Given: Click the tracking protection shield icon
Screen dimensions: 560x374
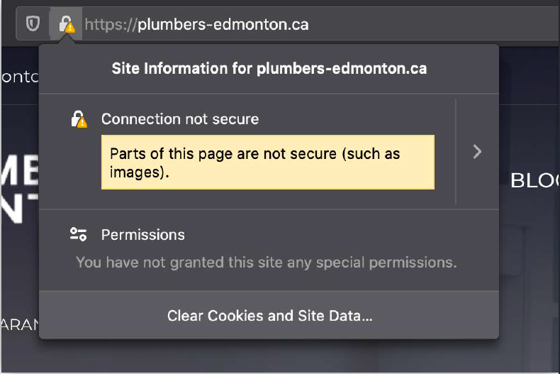Looking at the screenshot, I should (33, 24).
